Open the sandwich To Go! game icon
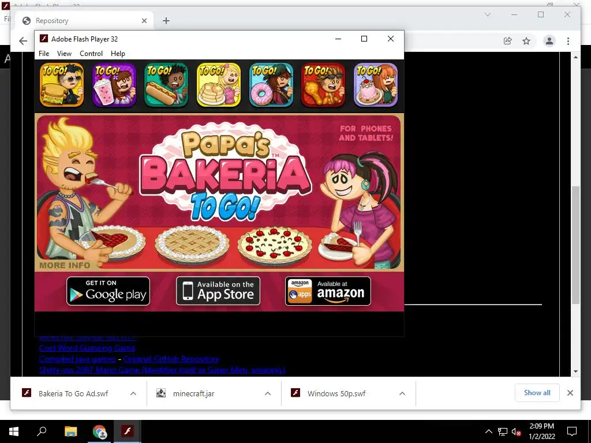Screen dimensions: 591x443 click(62, 85)
